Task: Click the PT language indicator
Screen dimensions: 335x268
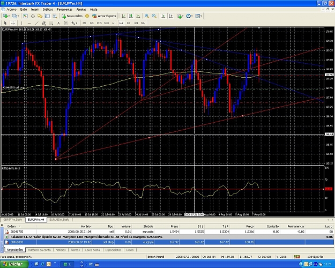Action: click(x=91, y=264)
